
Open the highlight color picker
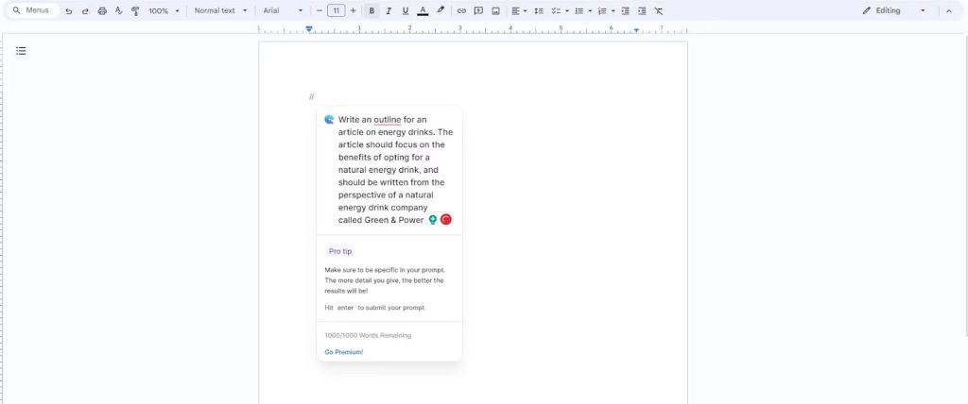[441, 11]
